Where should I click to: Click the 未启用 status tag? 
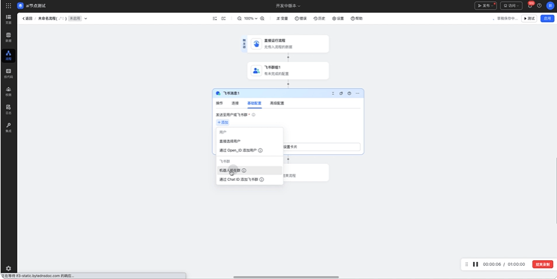pyautogui.click(x=74, y=18)
